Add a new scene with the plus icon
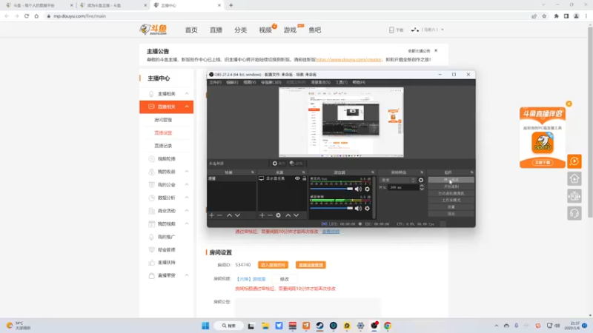The height and width of the screenshot is (333, 593). click(211, 215)
